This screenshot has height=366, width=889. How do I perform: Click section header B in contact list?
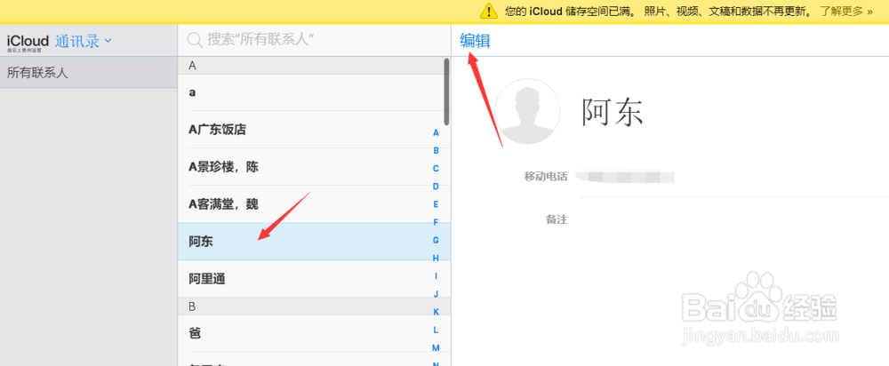coord(314,306)
